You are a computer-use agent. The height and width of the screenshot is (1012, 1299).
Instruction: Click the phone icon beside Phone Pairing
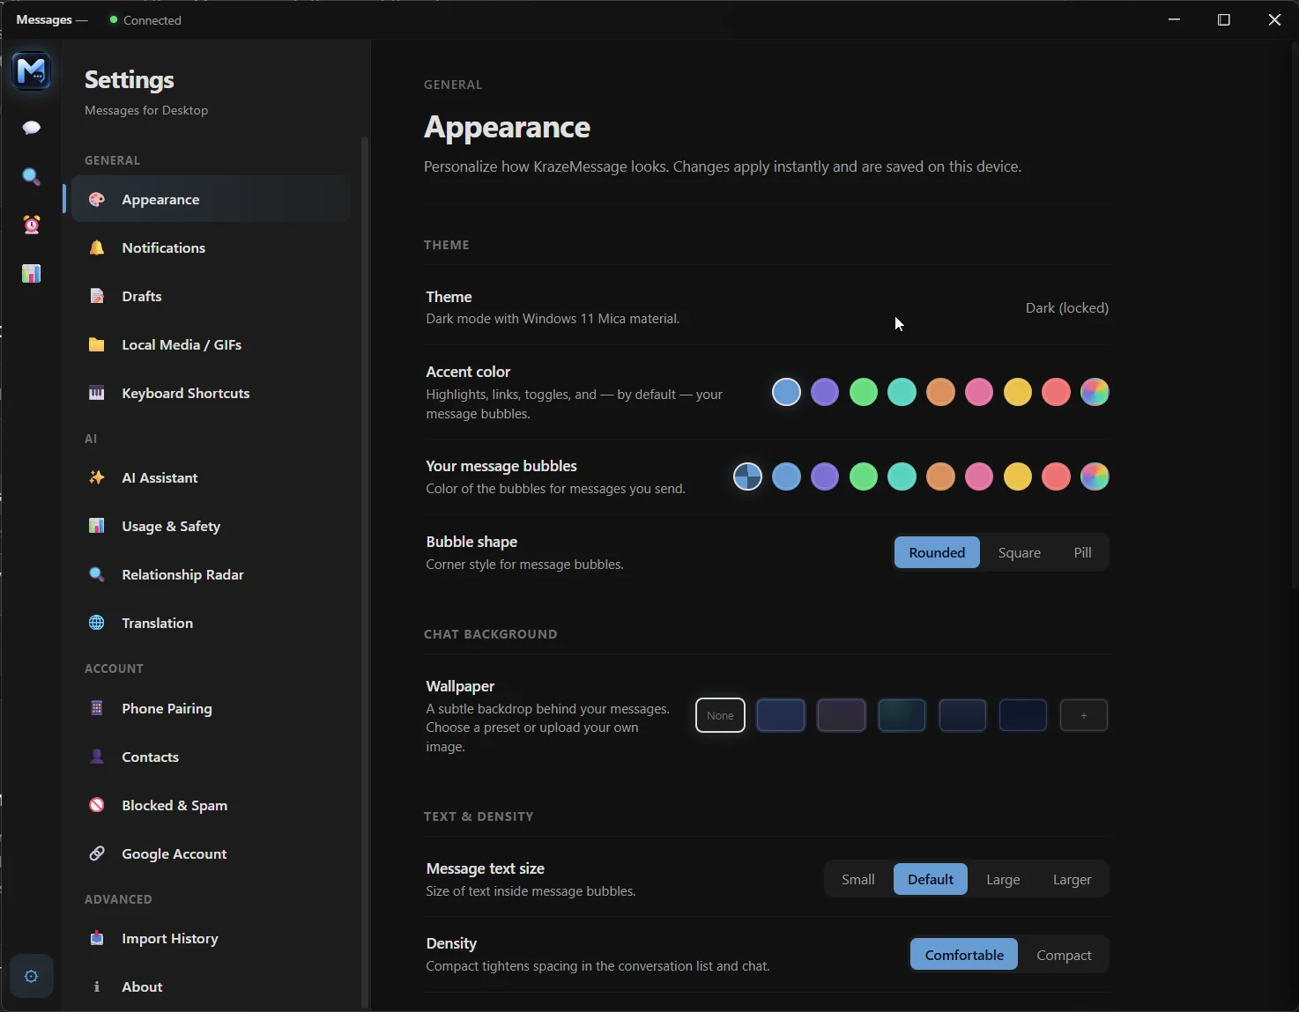pyautogui.click(x=97, y=708)
